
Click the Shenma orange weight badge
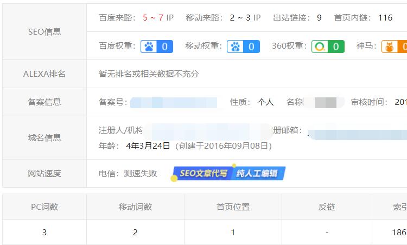pyautogui.click(x=394, y=47)
